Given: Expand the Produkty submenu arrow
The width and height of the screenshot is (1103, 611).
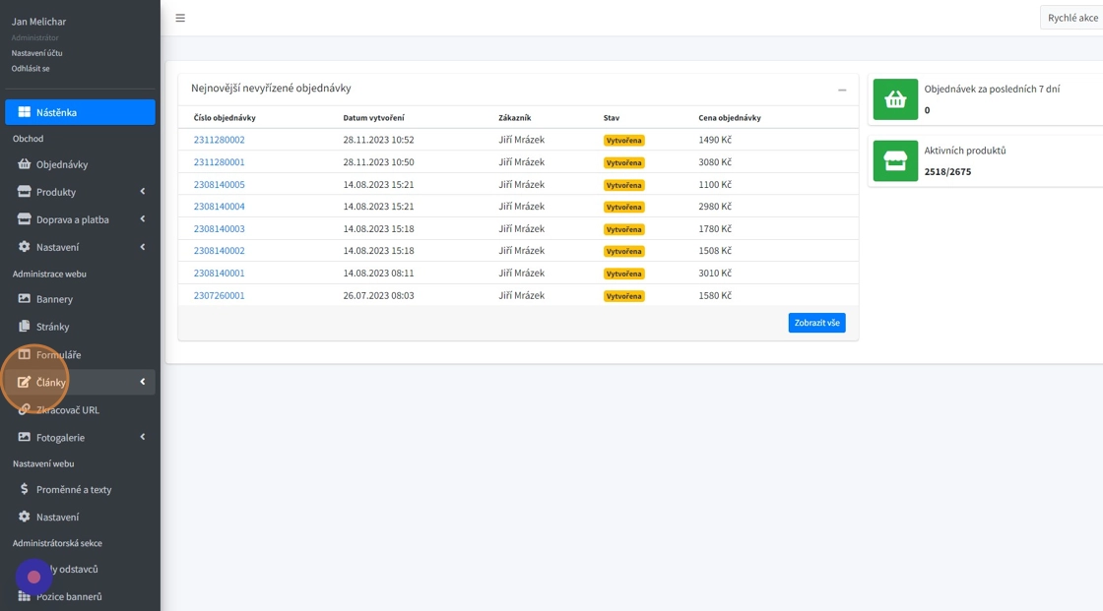Looking at the screenshot, I should pos(142,192).
